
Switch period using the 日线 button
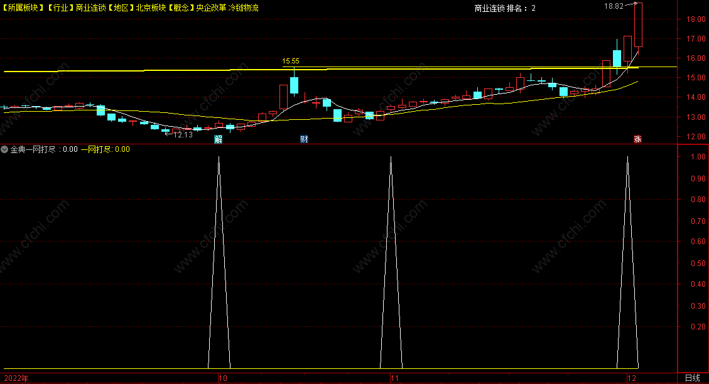692,378
